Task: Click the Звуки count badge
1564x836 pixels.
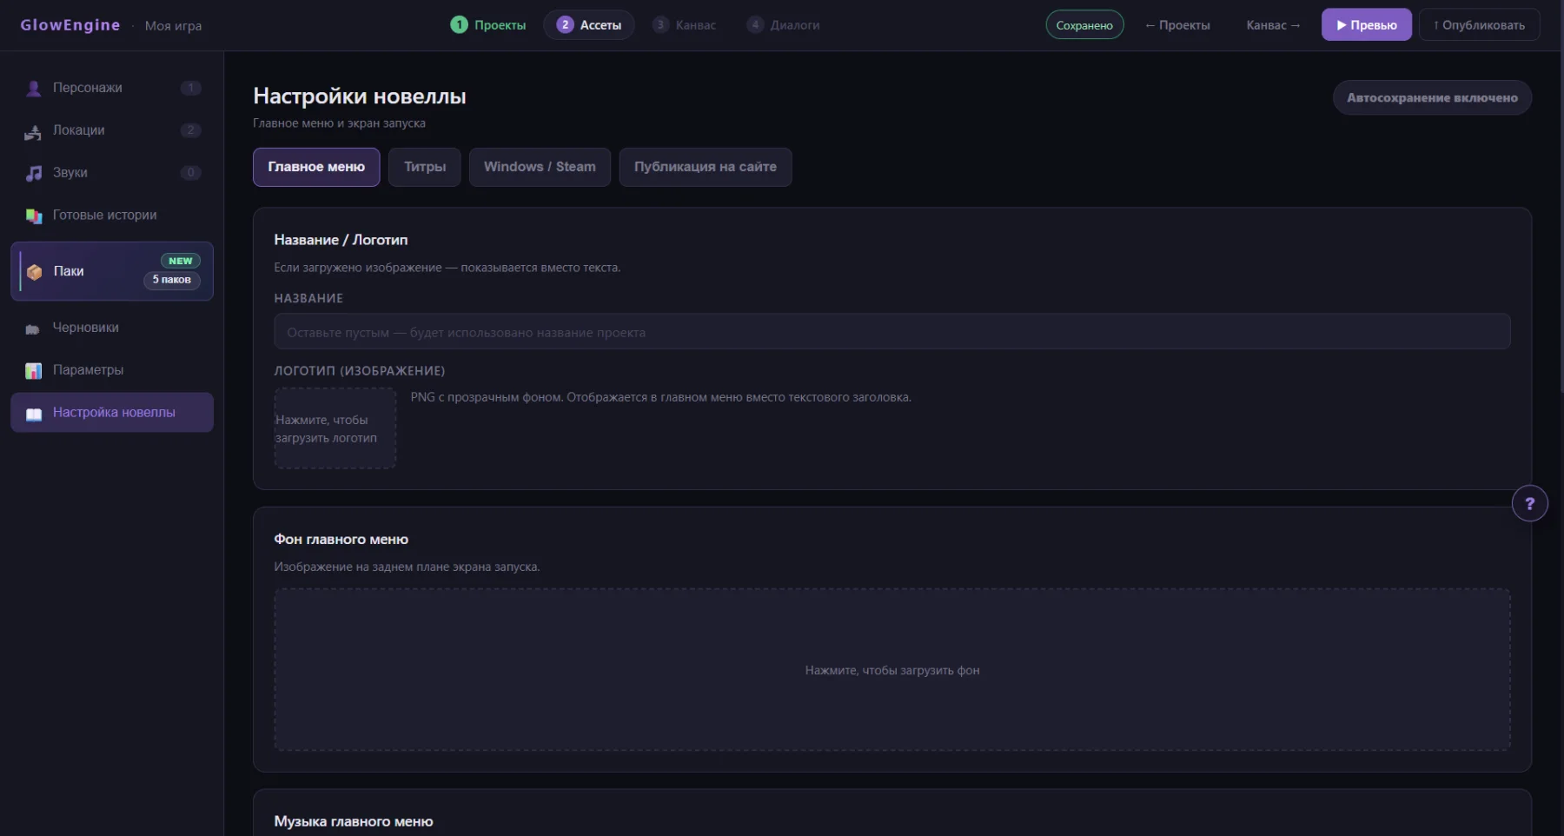Action: click(190, 173)
